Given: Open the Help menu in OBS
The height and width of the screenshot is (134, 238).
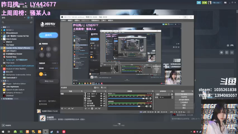Looking at the screenshot, I should [x=110, y=20].
